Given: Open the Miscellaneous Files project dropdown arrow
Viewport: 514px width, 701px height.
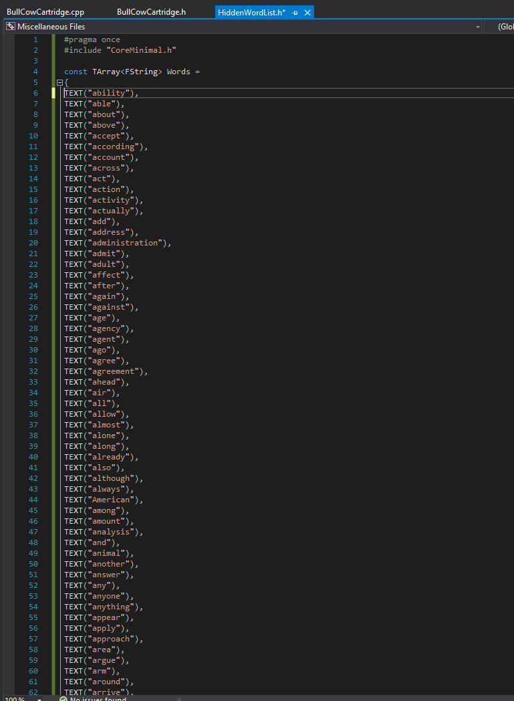Looking at the screenshot, I should click(477, 27).
